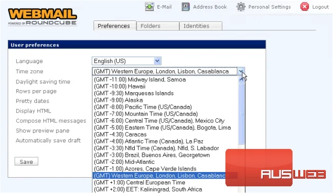Switch to the Preferences tab
Image resolution: width=333 pixels, height=193 pixels.
click(x=115, y=26)
